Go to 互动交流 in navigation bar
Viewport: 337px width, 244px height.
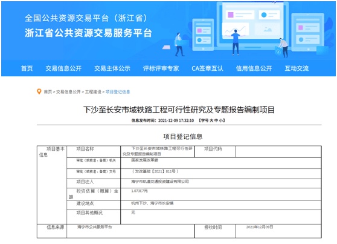[297, 68]
